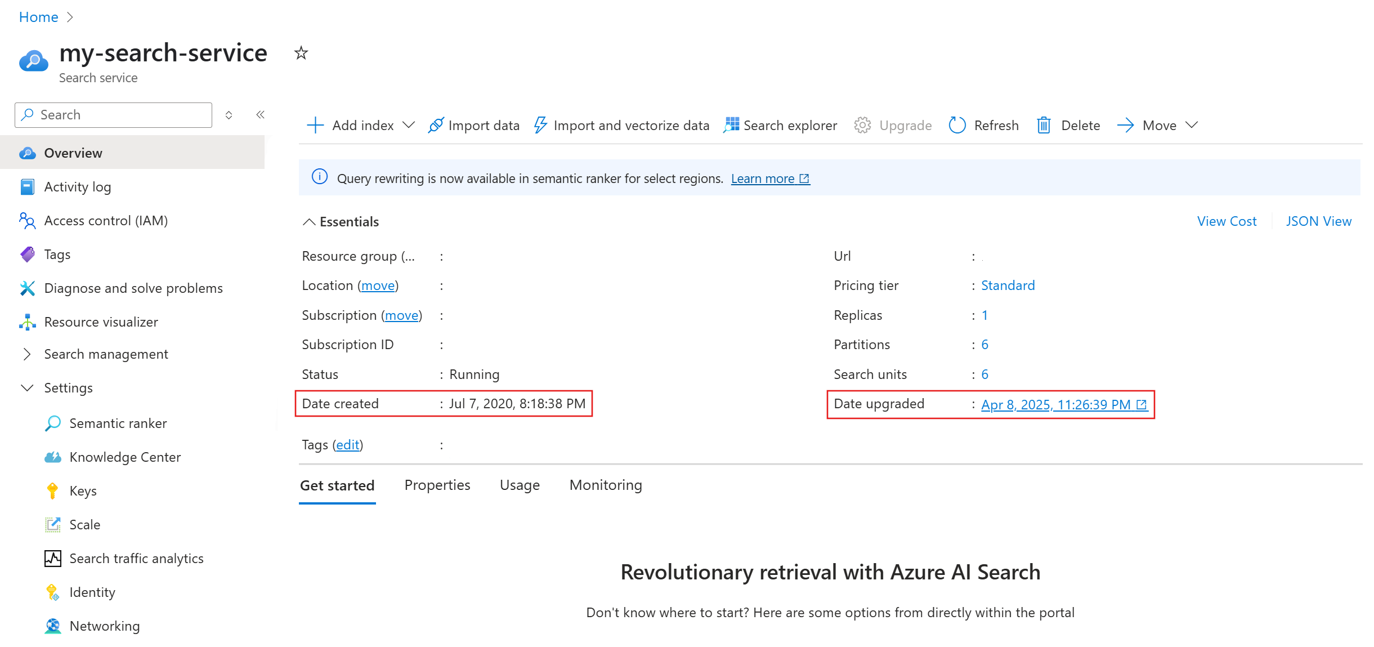Click the Refresh icon
The width and height of the screenshot is (1374, 647).
(957, 125)
